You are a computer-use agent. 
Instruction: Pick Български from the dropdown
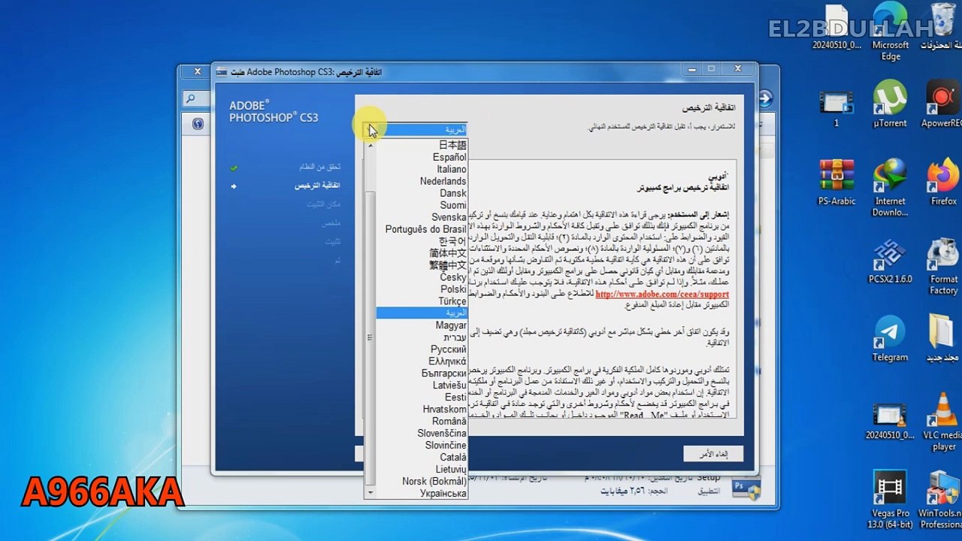[444, 373]
